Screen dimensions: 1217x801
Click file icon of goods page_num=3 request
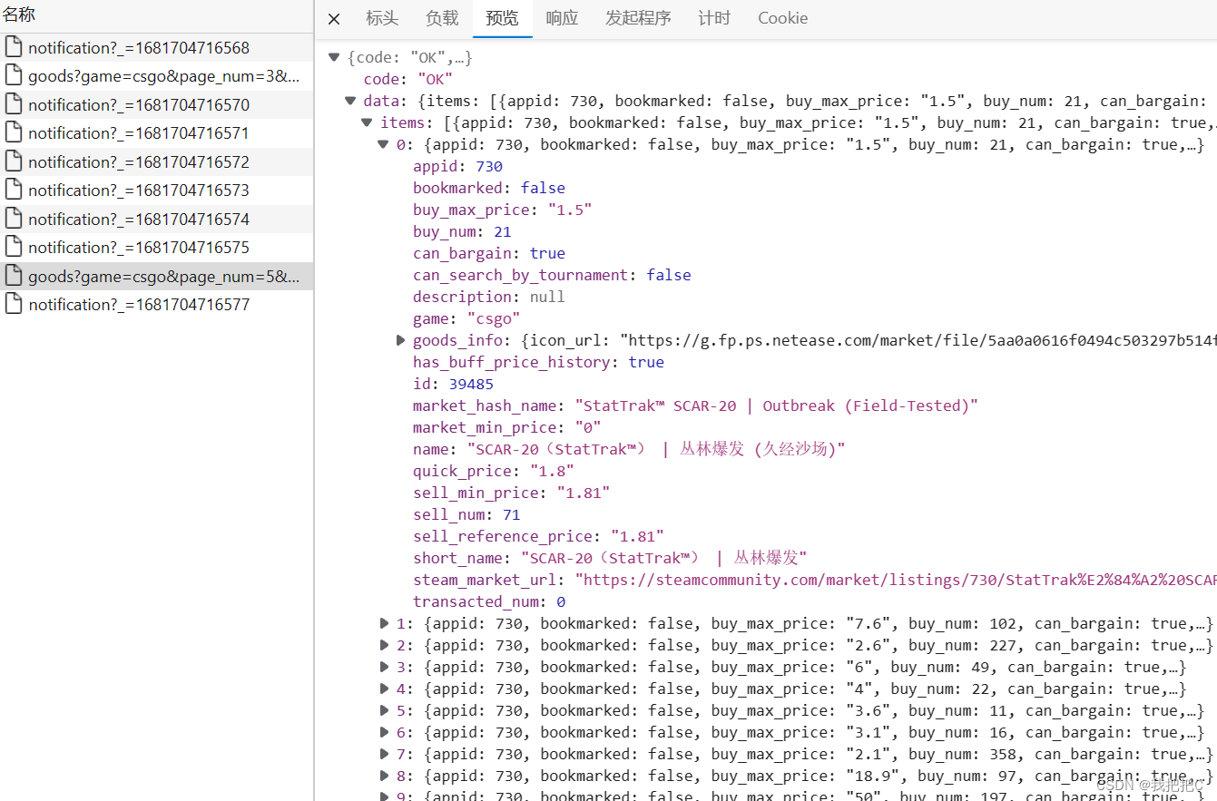click(14, 76)
